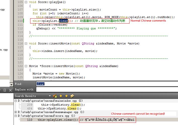Collapse the mainwindow.cpp search results node
The width and height of the screenshot is (178, 125).
tap(16, 101)
